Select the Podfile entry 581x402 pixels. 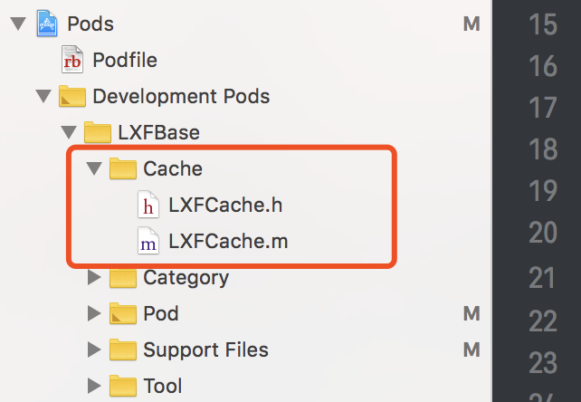[125, 60]
